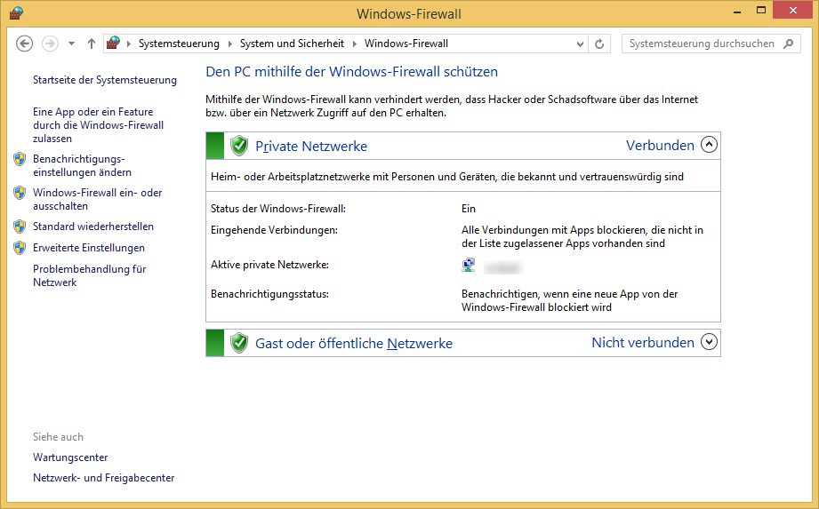Refresh the Windows-Firewall page

click(x=599, y=44)
